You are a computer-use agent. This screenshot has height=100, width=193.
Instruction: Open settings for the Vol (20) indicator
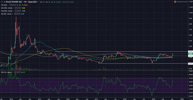click(x=13, y=5)
